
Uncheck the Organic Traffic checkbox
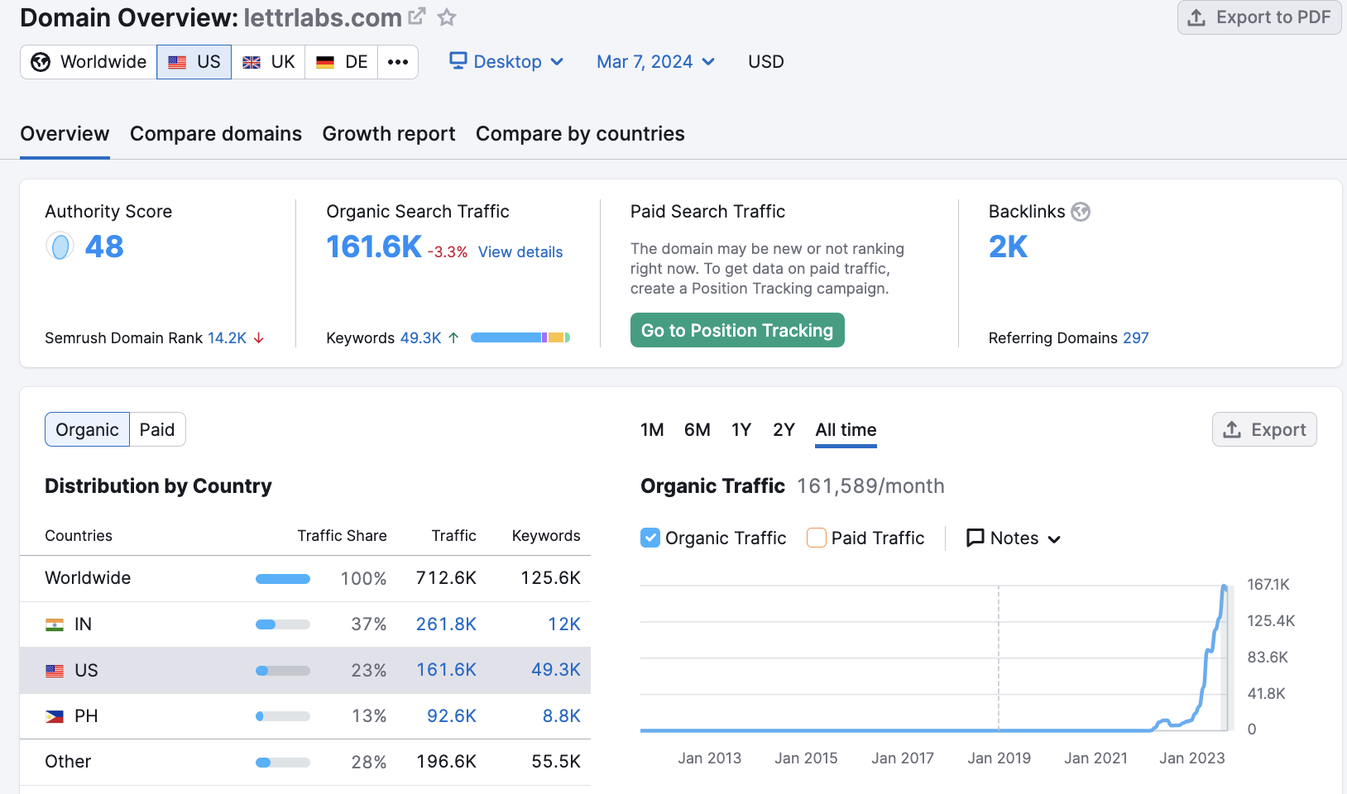(650, 538)
